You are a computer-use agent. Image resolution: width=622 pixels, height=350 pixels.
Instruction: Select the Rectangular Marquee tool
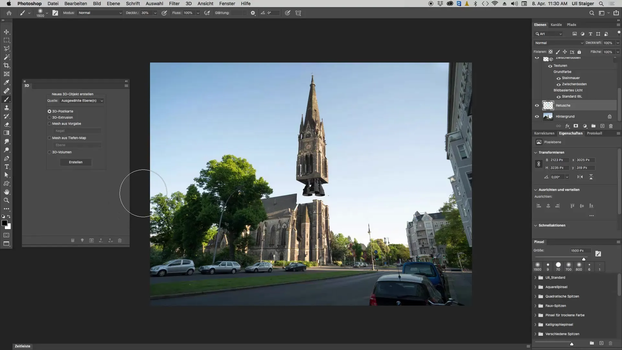click(x=6, y=40)
